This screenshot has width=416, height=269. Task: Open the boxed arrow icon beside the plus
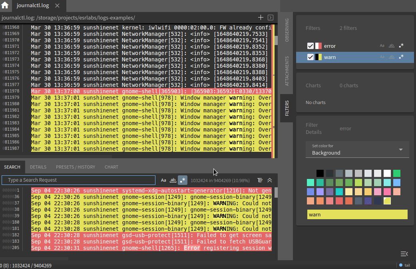(x=271, y=18)
